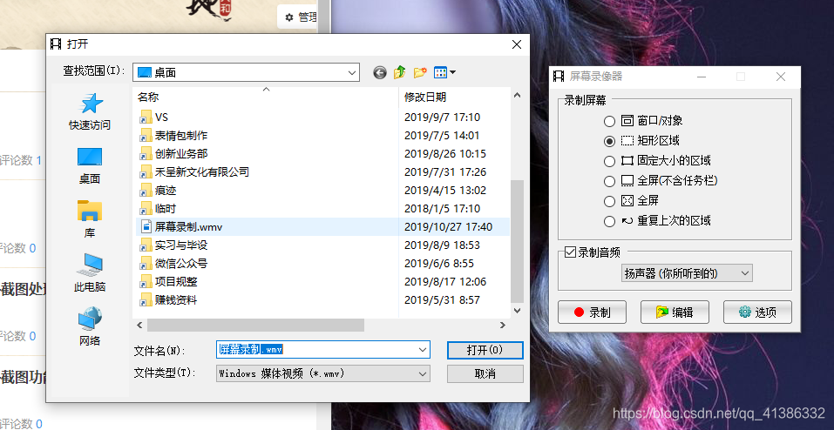Open the 查找范围 location dropdown
Image resolution: width=834 pixels, height=430 pixels.
click(x=247, y=72)
